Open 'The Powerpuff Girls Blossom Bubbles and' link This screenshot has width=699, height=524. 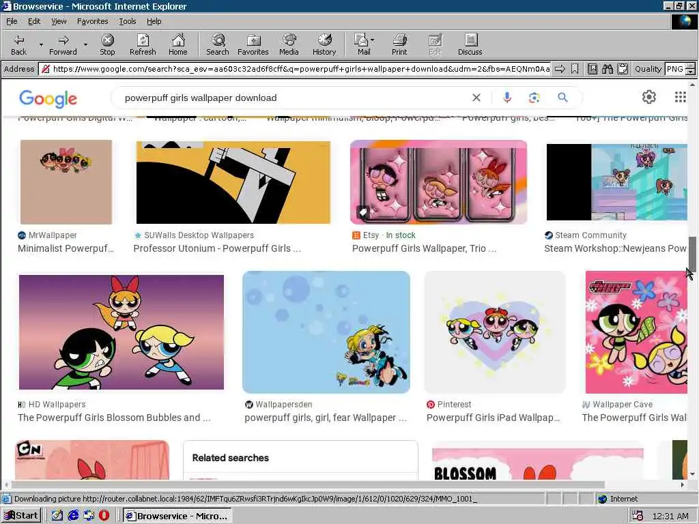pos(114,418)
